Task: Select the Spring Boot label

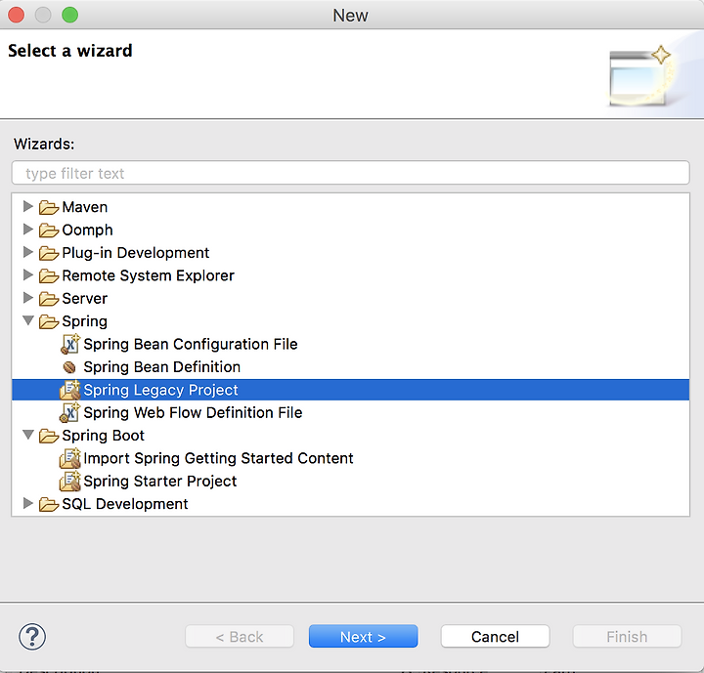Action: click(x=104, y=436)
